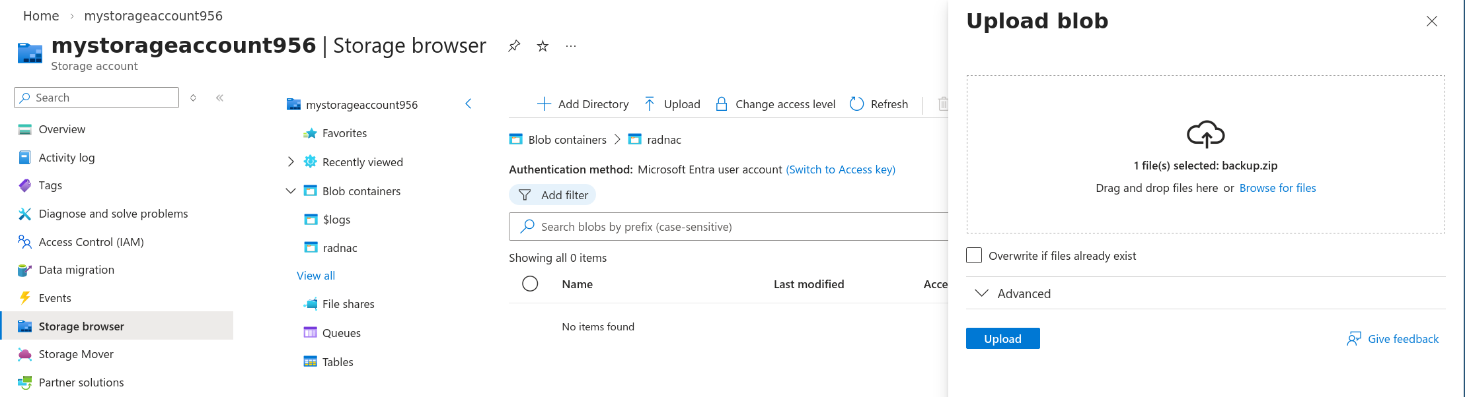The height and width of the screenshot is (397, 1465).
Task: Click the trash delete icon in the toolbar
Action: (x=943, y=104)
